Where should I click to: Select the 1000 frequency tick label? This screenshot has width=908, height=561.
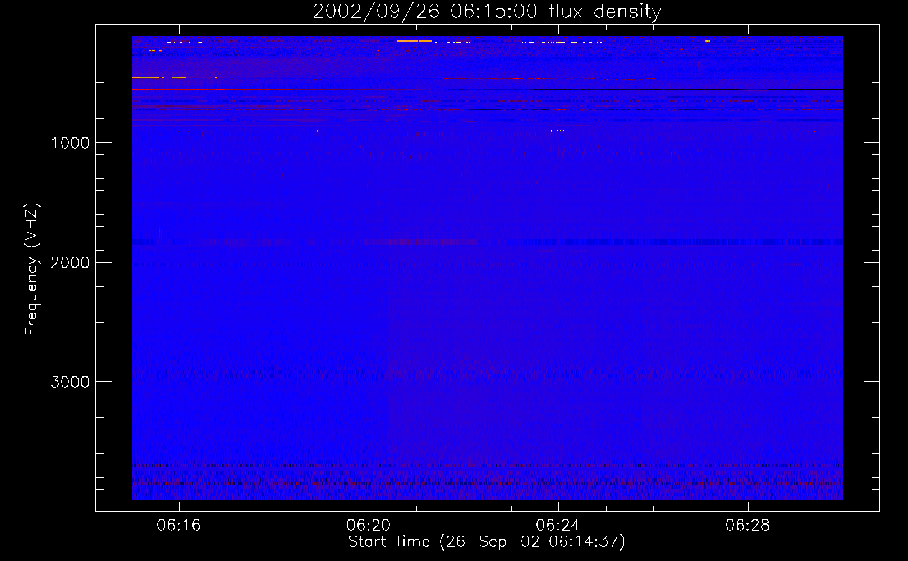[x=70, y=143]
